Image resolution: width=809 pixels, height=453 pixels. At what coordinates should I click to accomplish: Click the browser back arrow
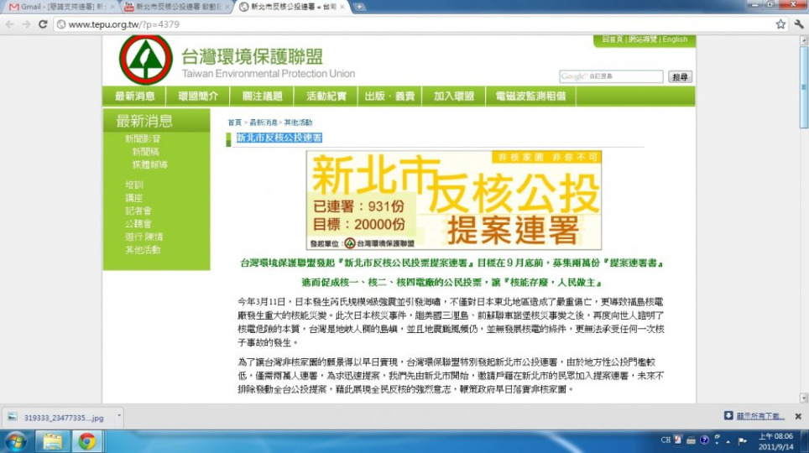pos(9,24)
